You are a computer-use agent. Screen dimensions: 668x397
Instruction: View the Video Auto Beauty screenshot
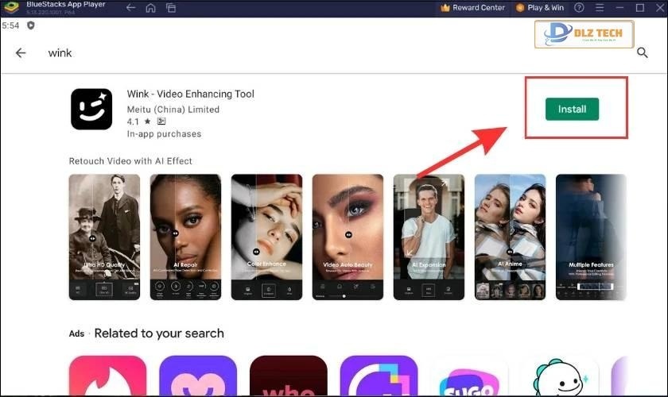click(348, 237)
